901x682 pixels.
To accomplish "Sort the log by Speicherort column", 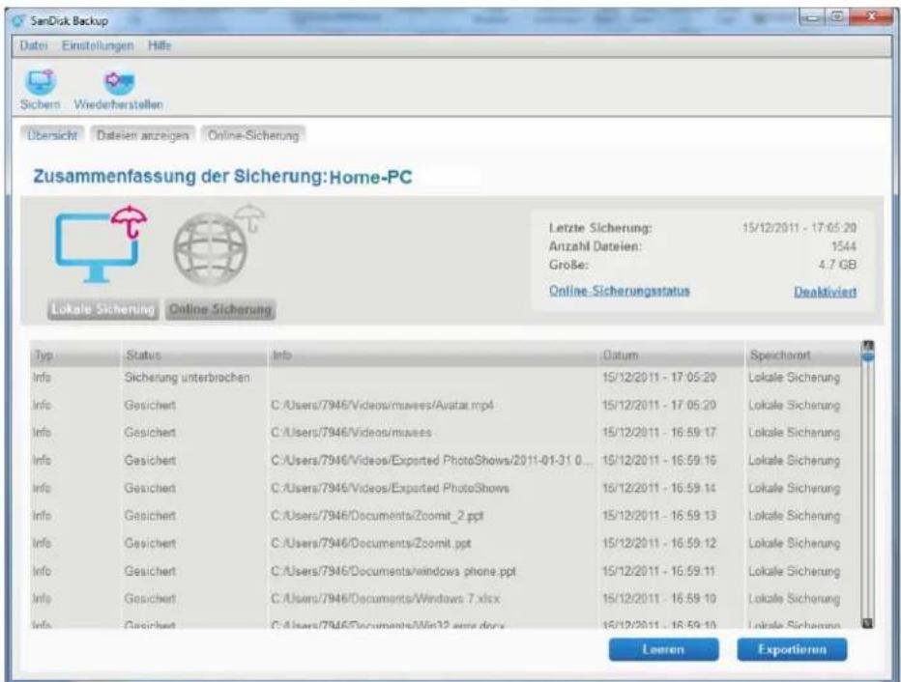I will tap(802, 355).
